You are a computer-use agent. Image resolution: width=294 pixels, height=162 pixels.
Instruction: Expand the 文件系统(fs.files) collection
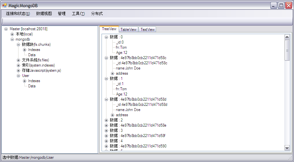pyautogui.click(x=18, y=60)
